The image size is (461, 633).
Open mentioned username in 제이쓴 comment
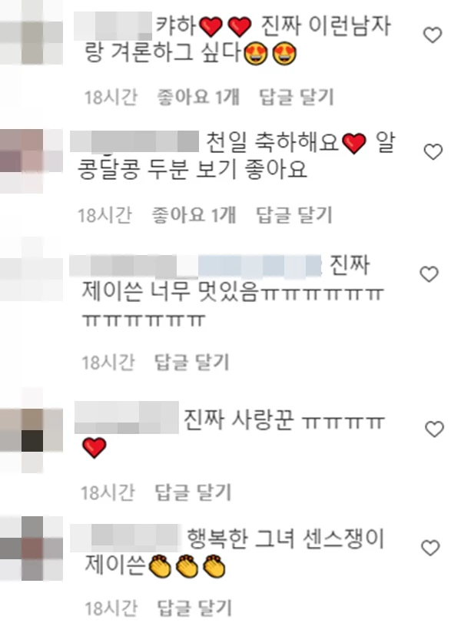tap(260, 267)
